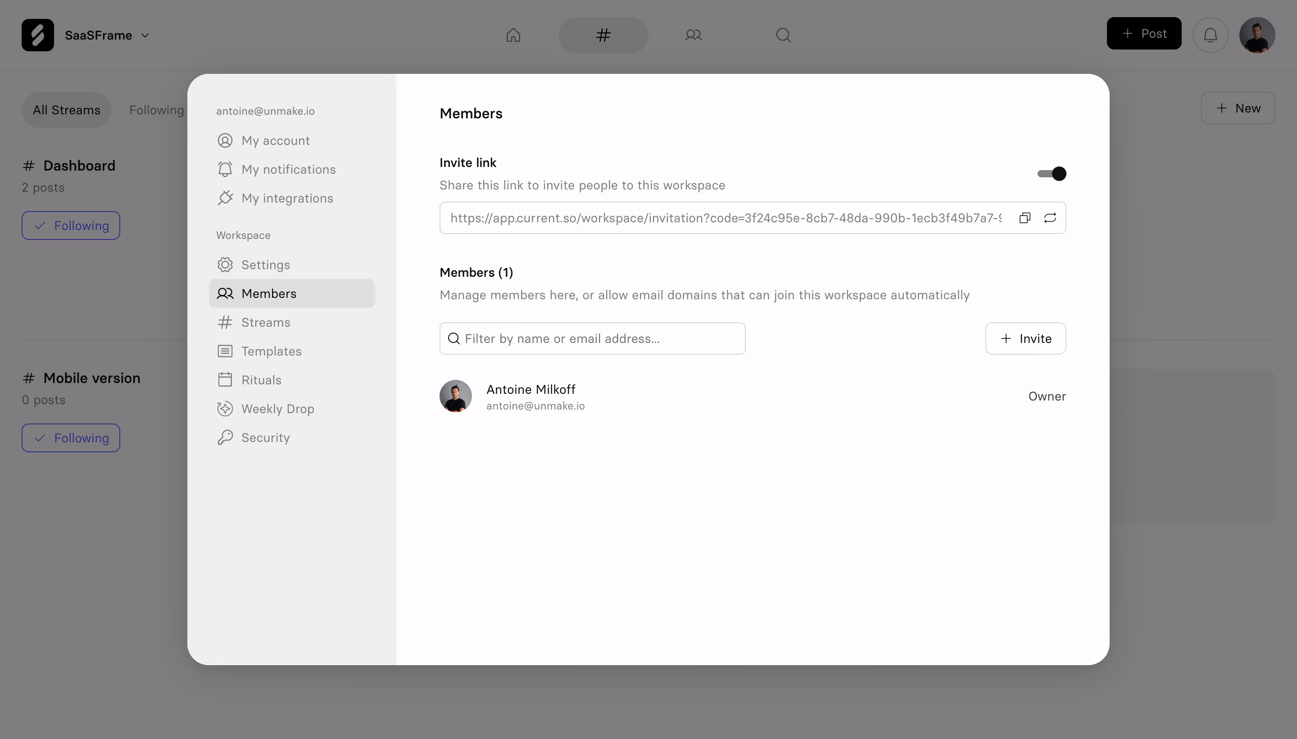Open workspace Settings section
The image size is (1297, 739).
pyautogui.click(x=291, y=265)
